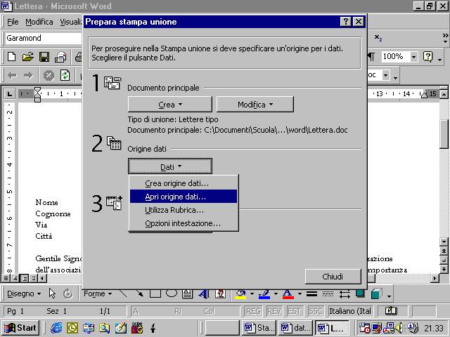Click the Web toolbar Back arrow
The width and height of the screenshot is (450, 337).
(12, 76)
